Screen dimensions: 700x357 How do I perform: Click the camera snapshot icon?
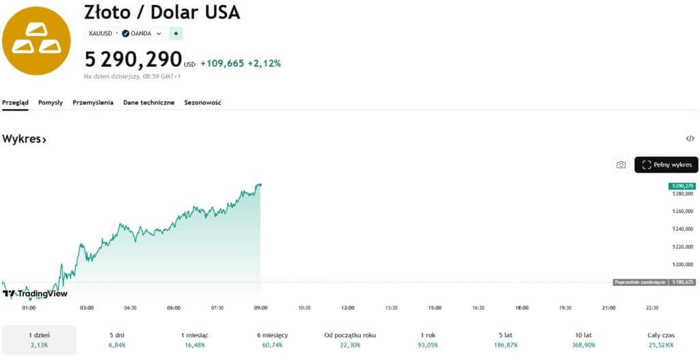point(621,165)
